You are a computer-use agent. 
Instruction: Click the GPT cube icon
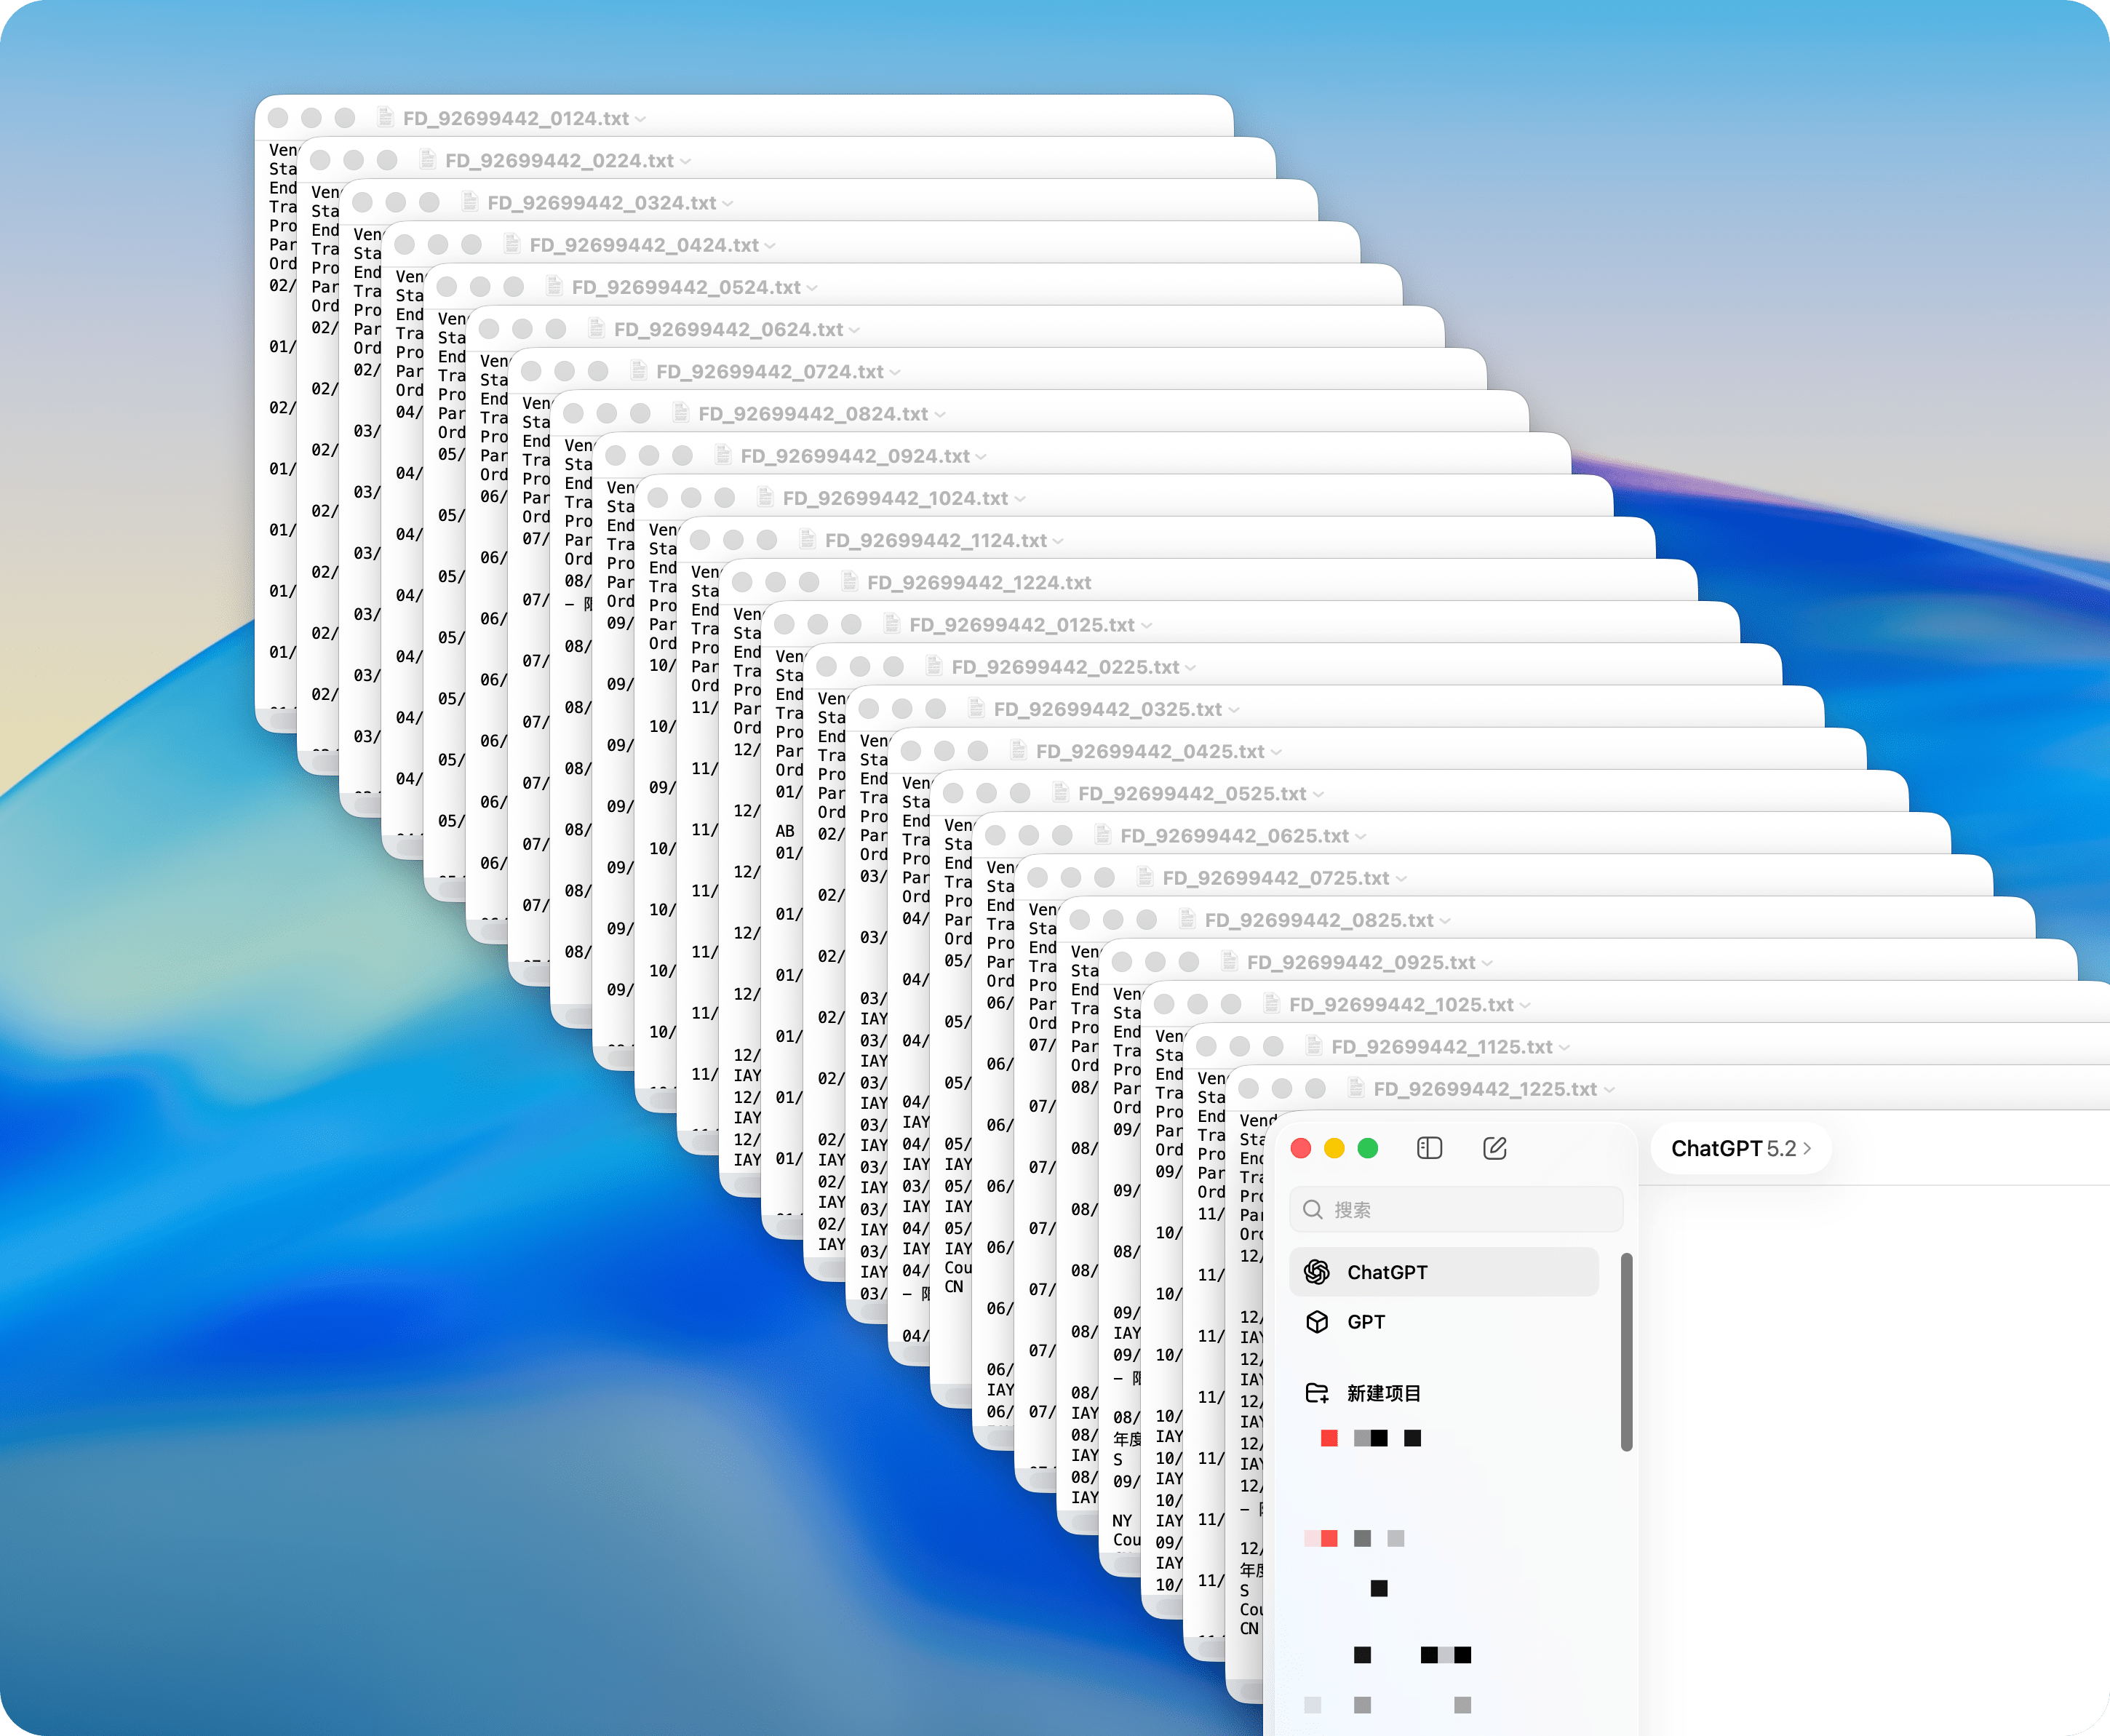[1317, 1322]
